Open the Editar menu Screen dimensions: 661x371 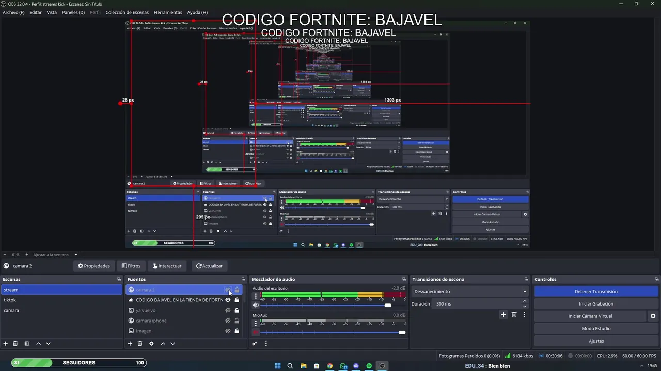[36, 12]
